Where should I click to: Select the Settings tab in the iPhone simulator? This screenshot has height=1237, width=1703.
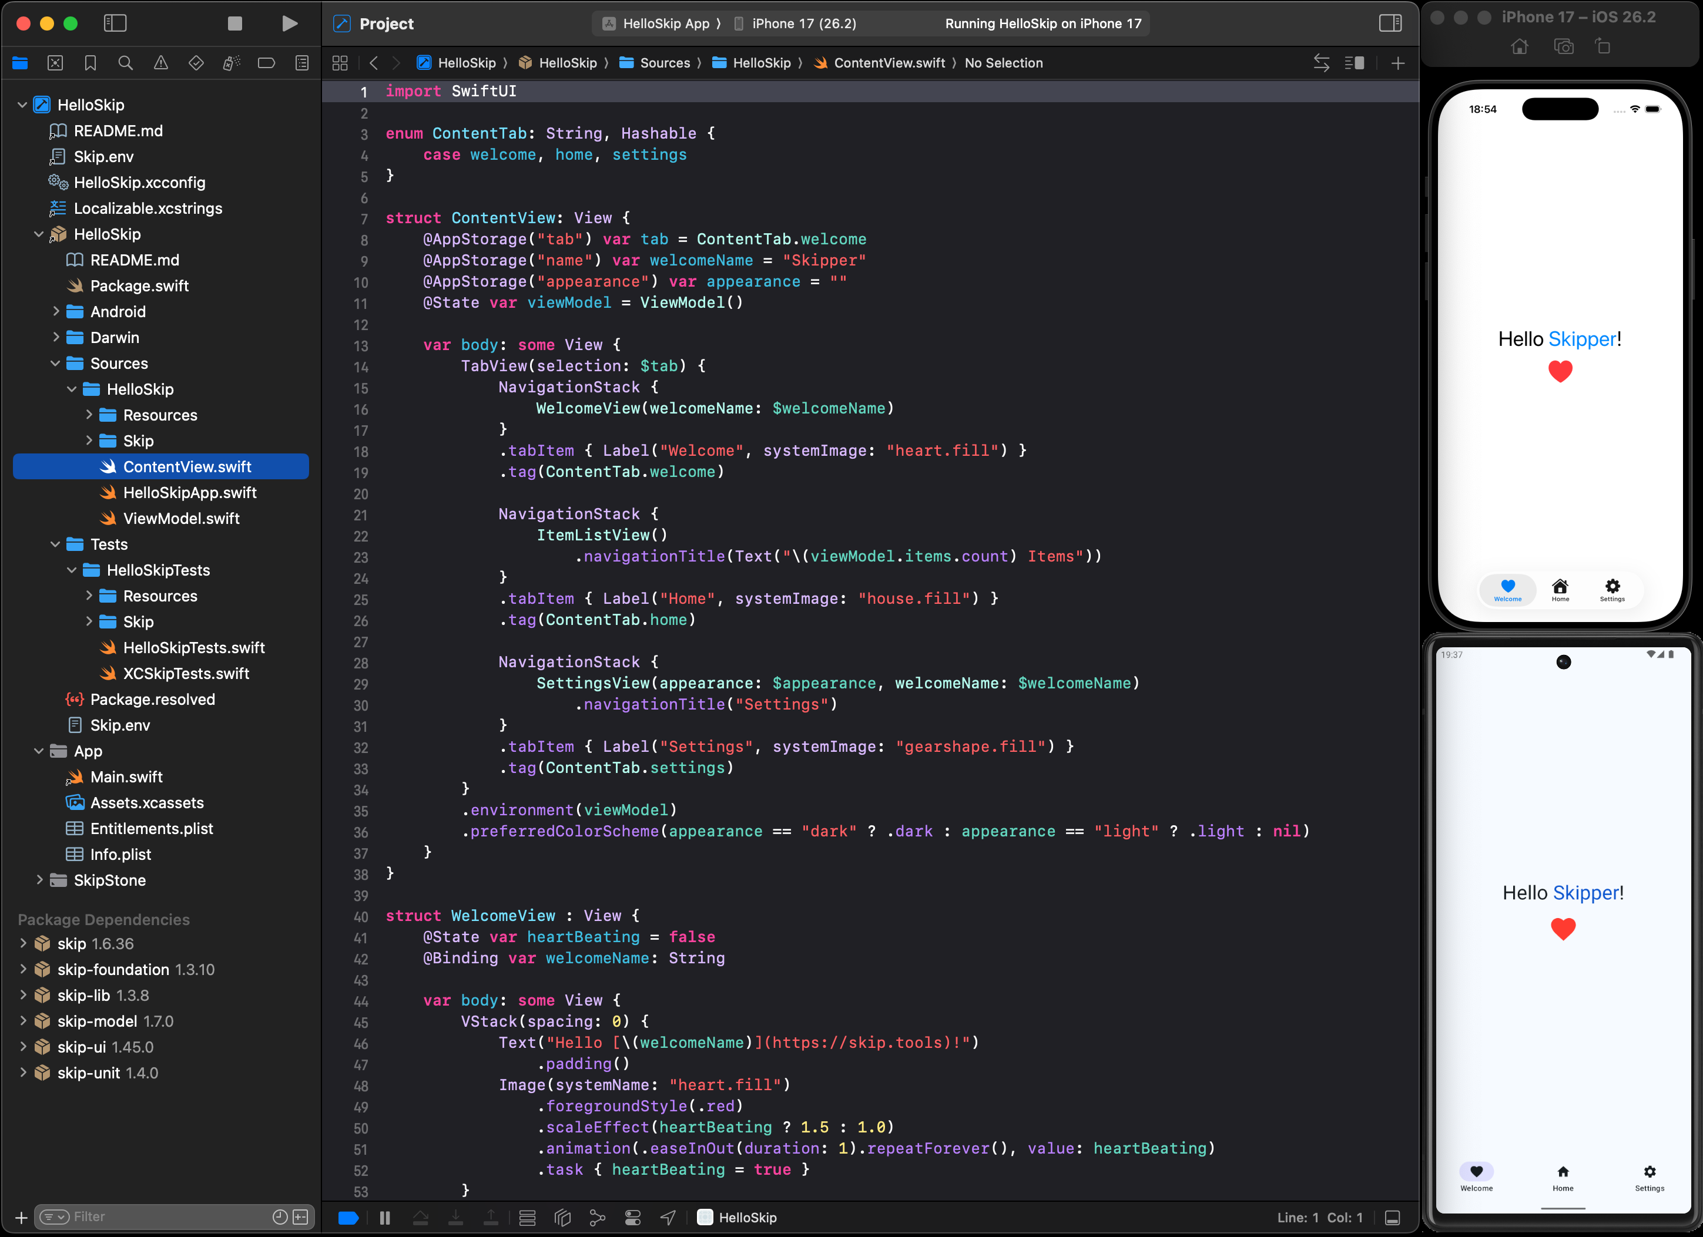click(1612, 590)
